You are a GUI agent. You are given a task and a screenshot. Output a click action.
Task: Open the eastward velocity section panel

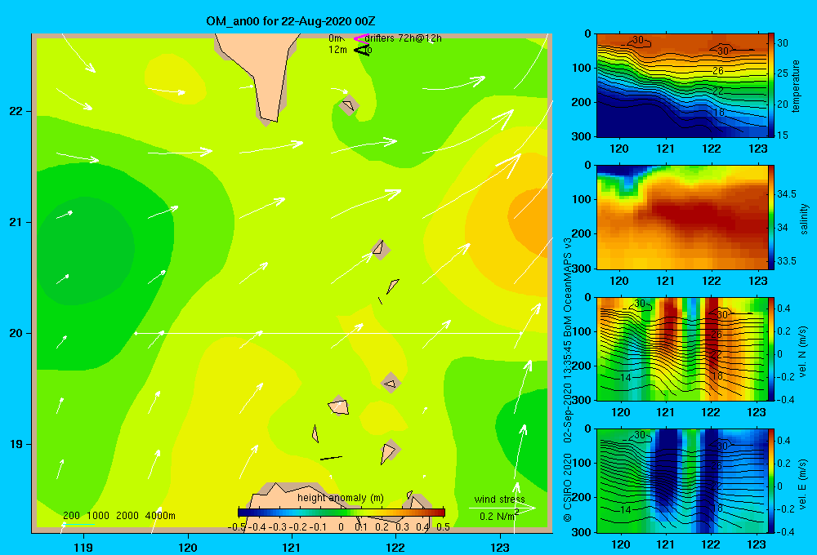[x=681, y=481]
